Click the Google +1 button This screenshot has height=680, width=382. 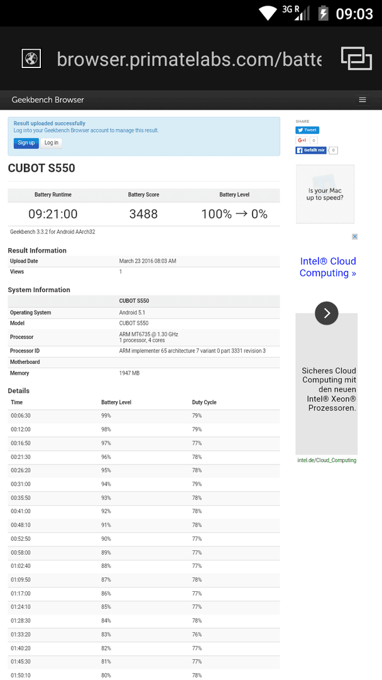tap(302, 140)
